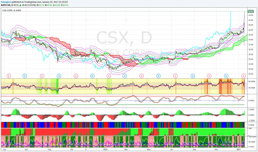This screenshot has width=258, height=152.
Task: Click the Aug label on time axis
Action: click(49, 150)
